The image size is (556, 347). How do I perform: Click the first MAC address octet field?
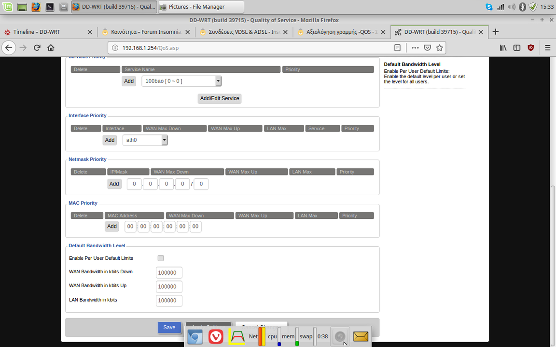pos(130,226)
